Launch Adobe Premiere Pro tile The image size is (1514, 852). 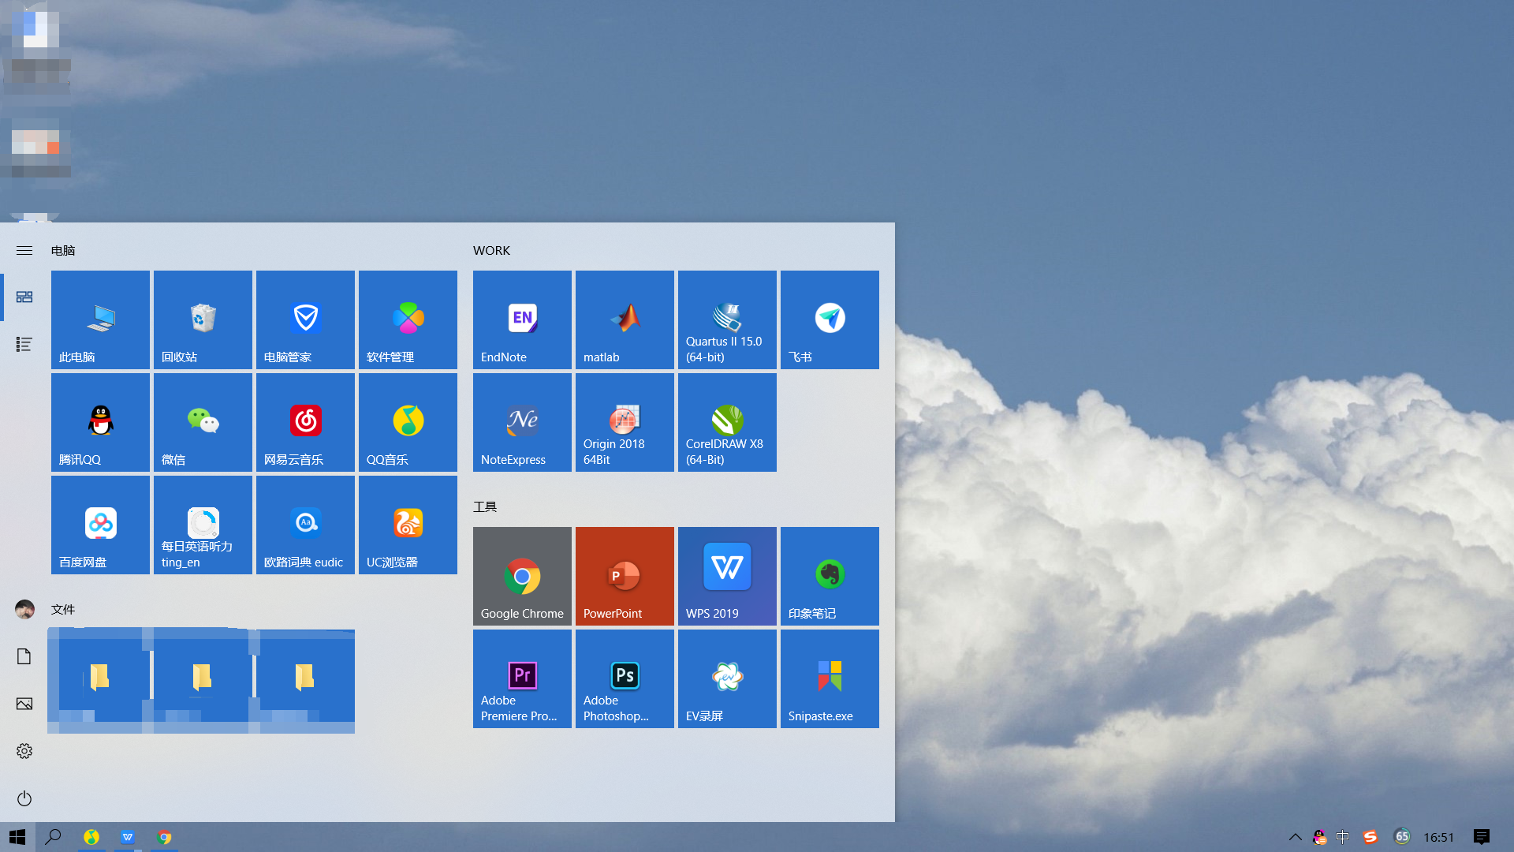521,678
